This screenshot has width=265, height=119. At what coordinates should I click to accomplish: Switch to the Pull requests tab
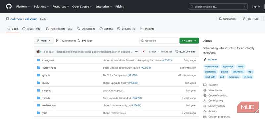pos(59,29)
